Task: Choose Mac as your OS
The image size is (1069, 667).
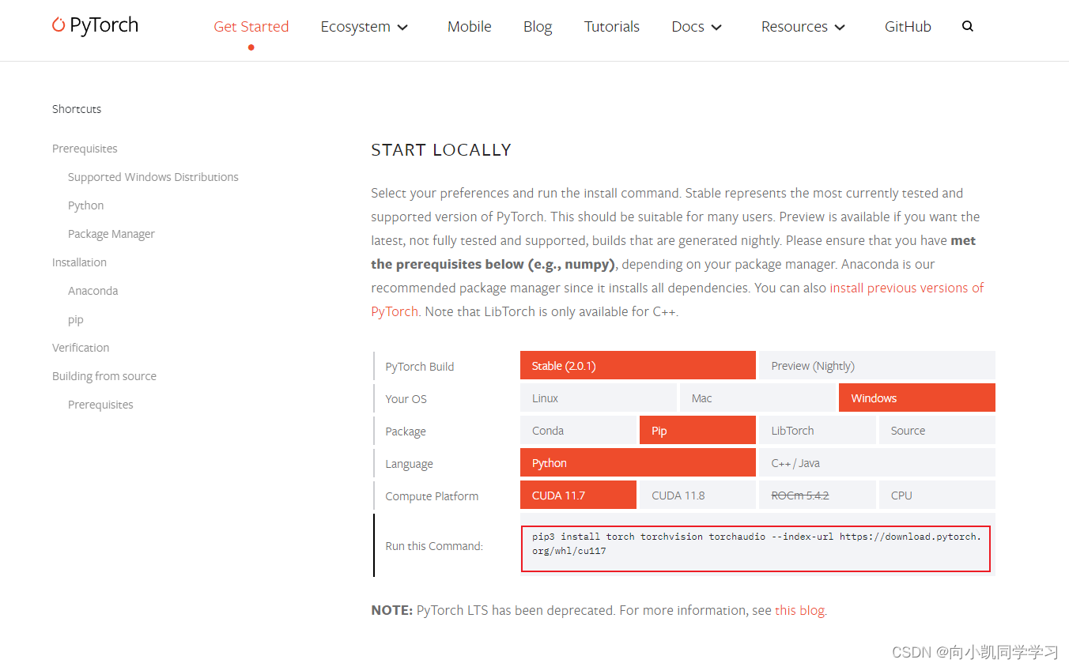Action: 757,398
